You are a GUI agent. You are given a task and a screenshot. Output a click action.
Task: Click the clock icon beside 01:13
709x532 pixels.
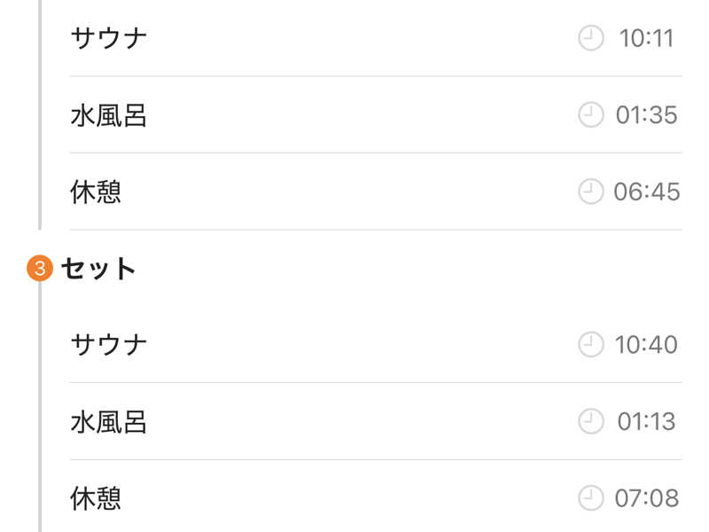591,421
